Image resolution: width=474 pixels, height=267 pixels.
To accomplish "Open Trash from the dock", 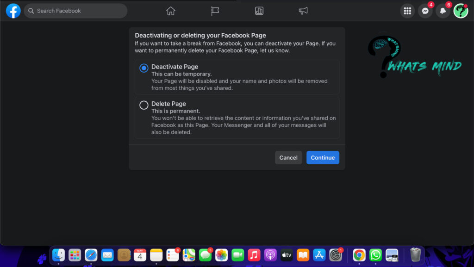I will click(x=416, y=255).
